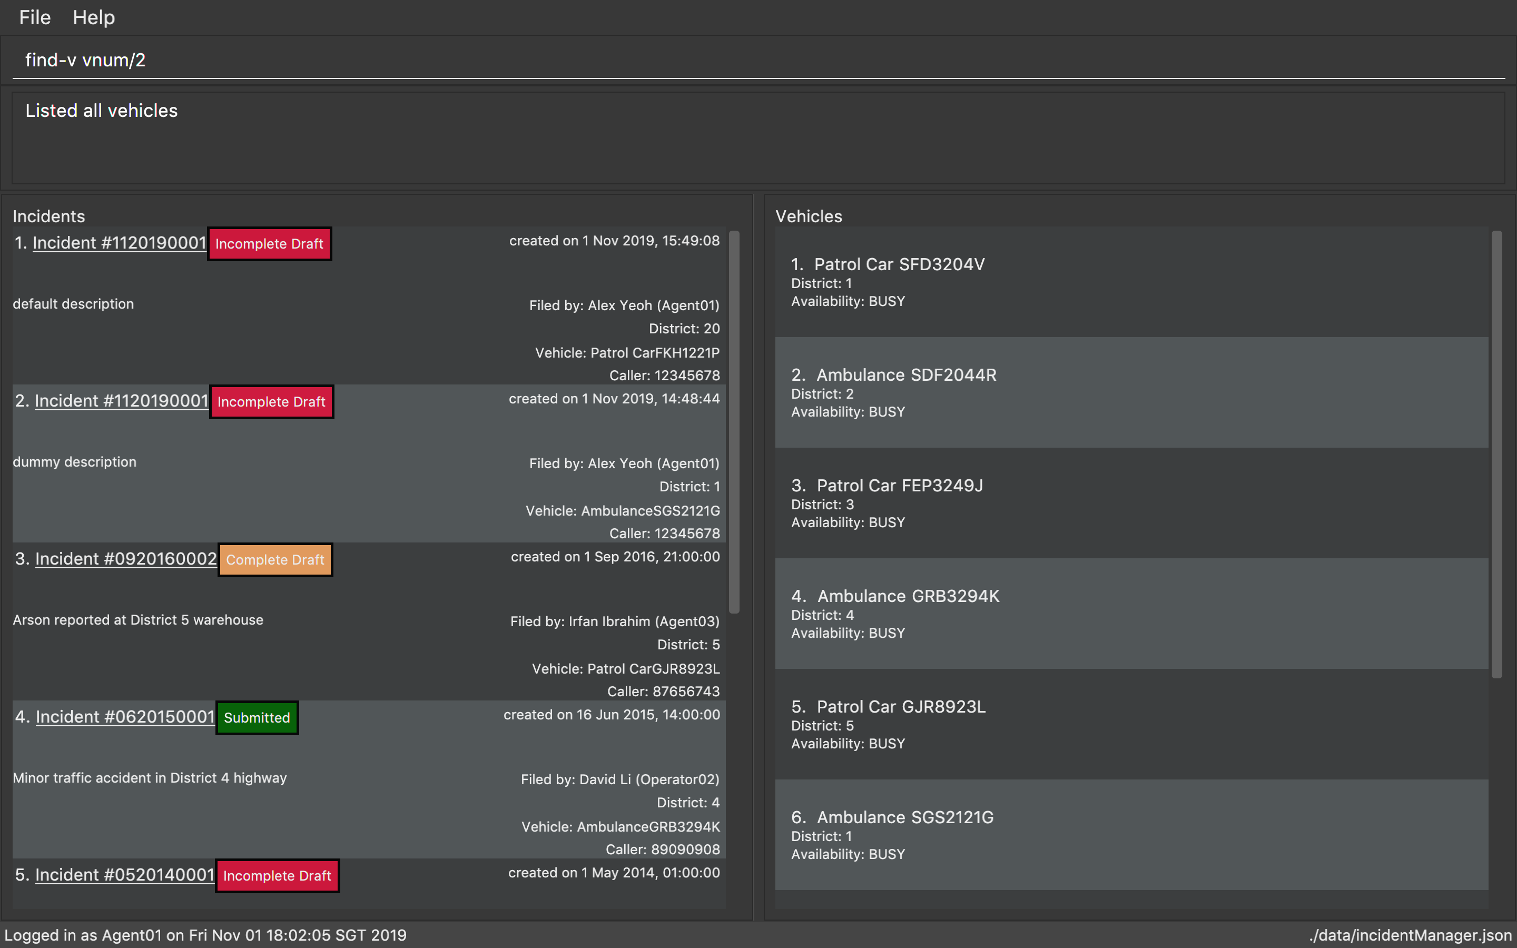Click Incomplete Draft badge on Incident #0520140001
1517x948 pixels.
[x=277, y=876]
